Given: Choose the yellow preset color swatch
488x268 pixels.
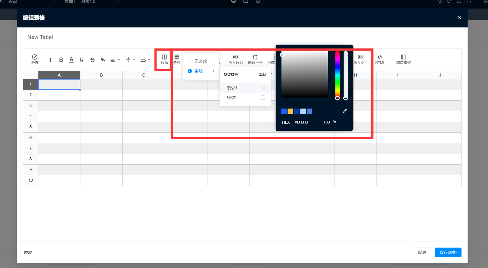Looking at the screenshot, I should coord(290,111).
